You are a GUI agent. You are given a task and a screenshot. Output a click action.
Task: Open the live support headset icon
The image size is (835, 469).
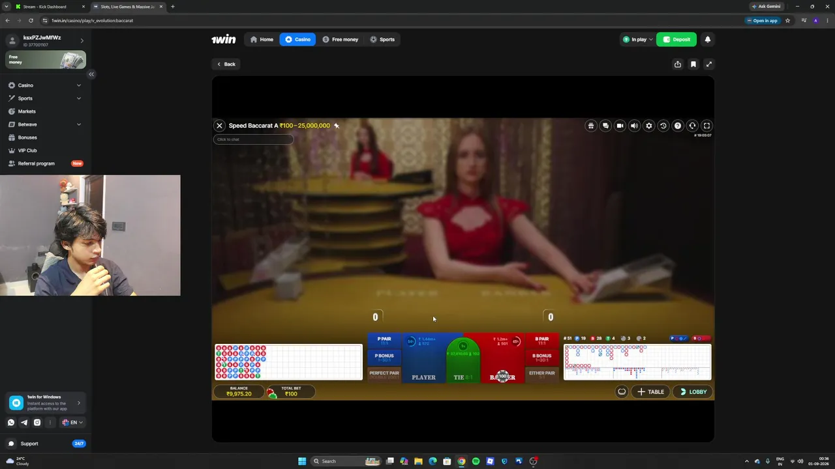692,126
